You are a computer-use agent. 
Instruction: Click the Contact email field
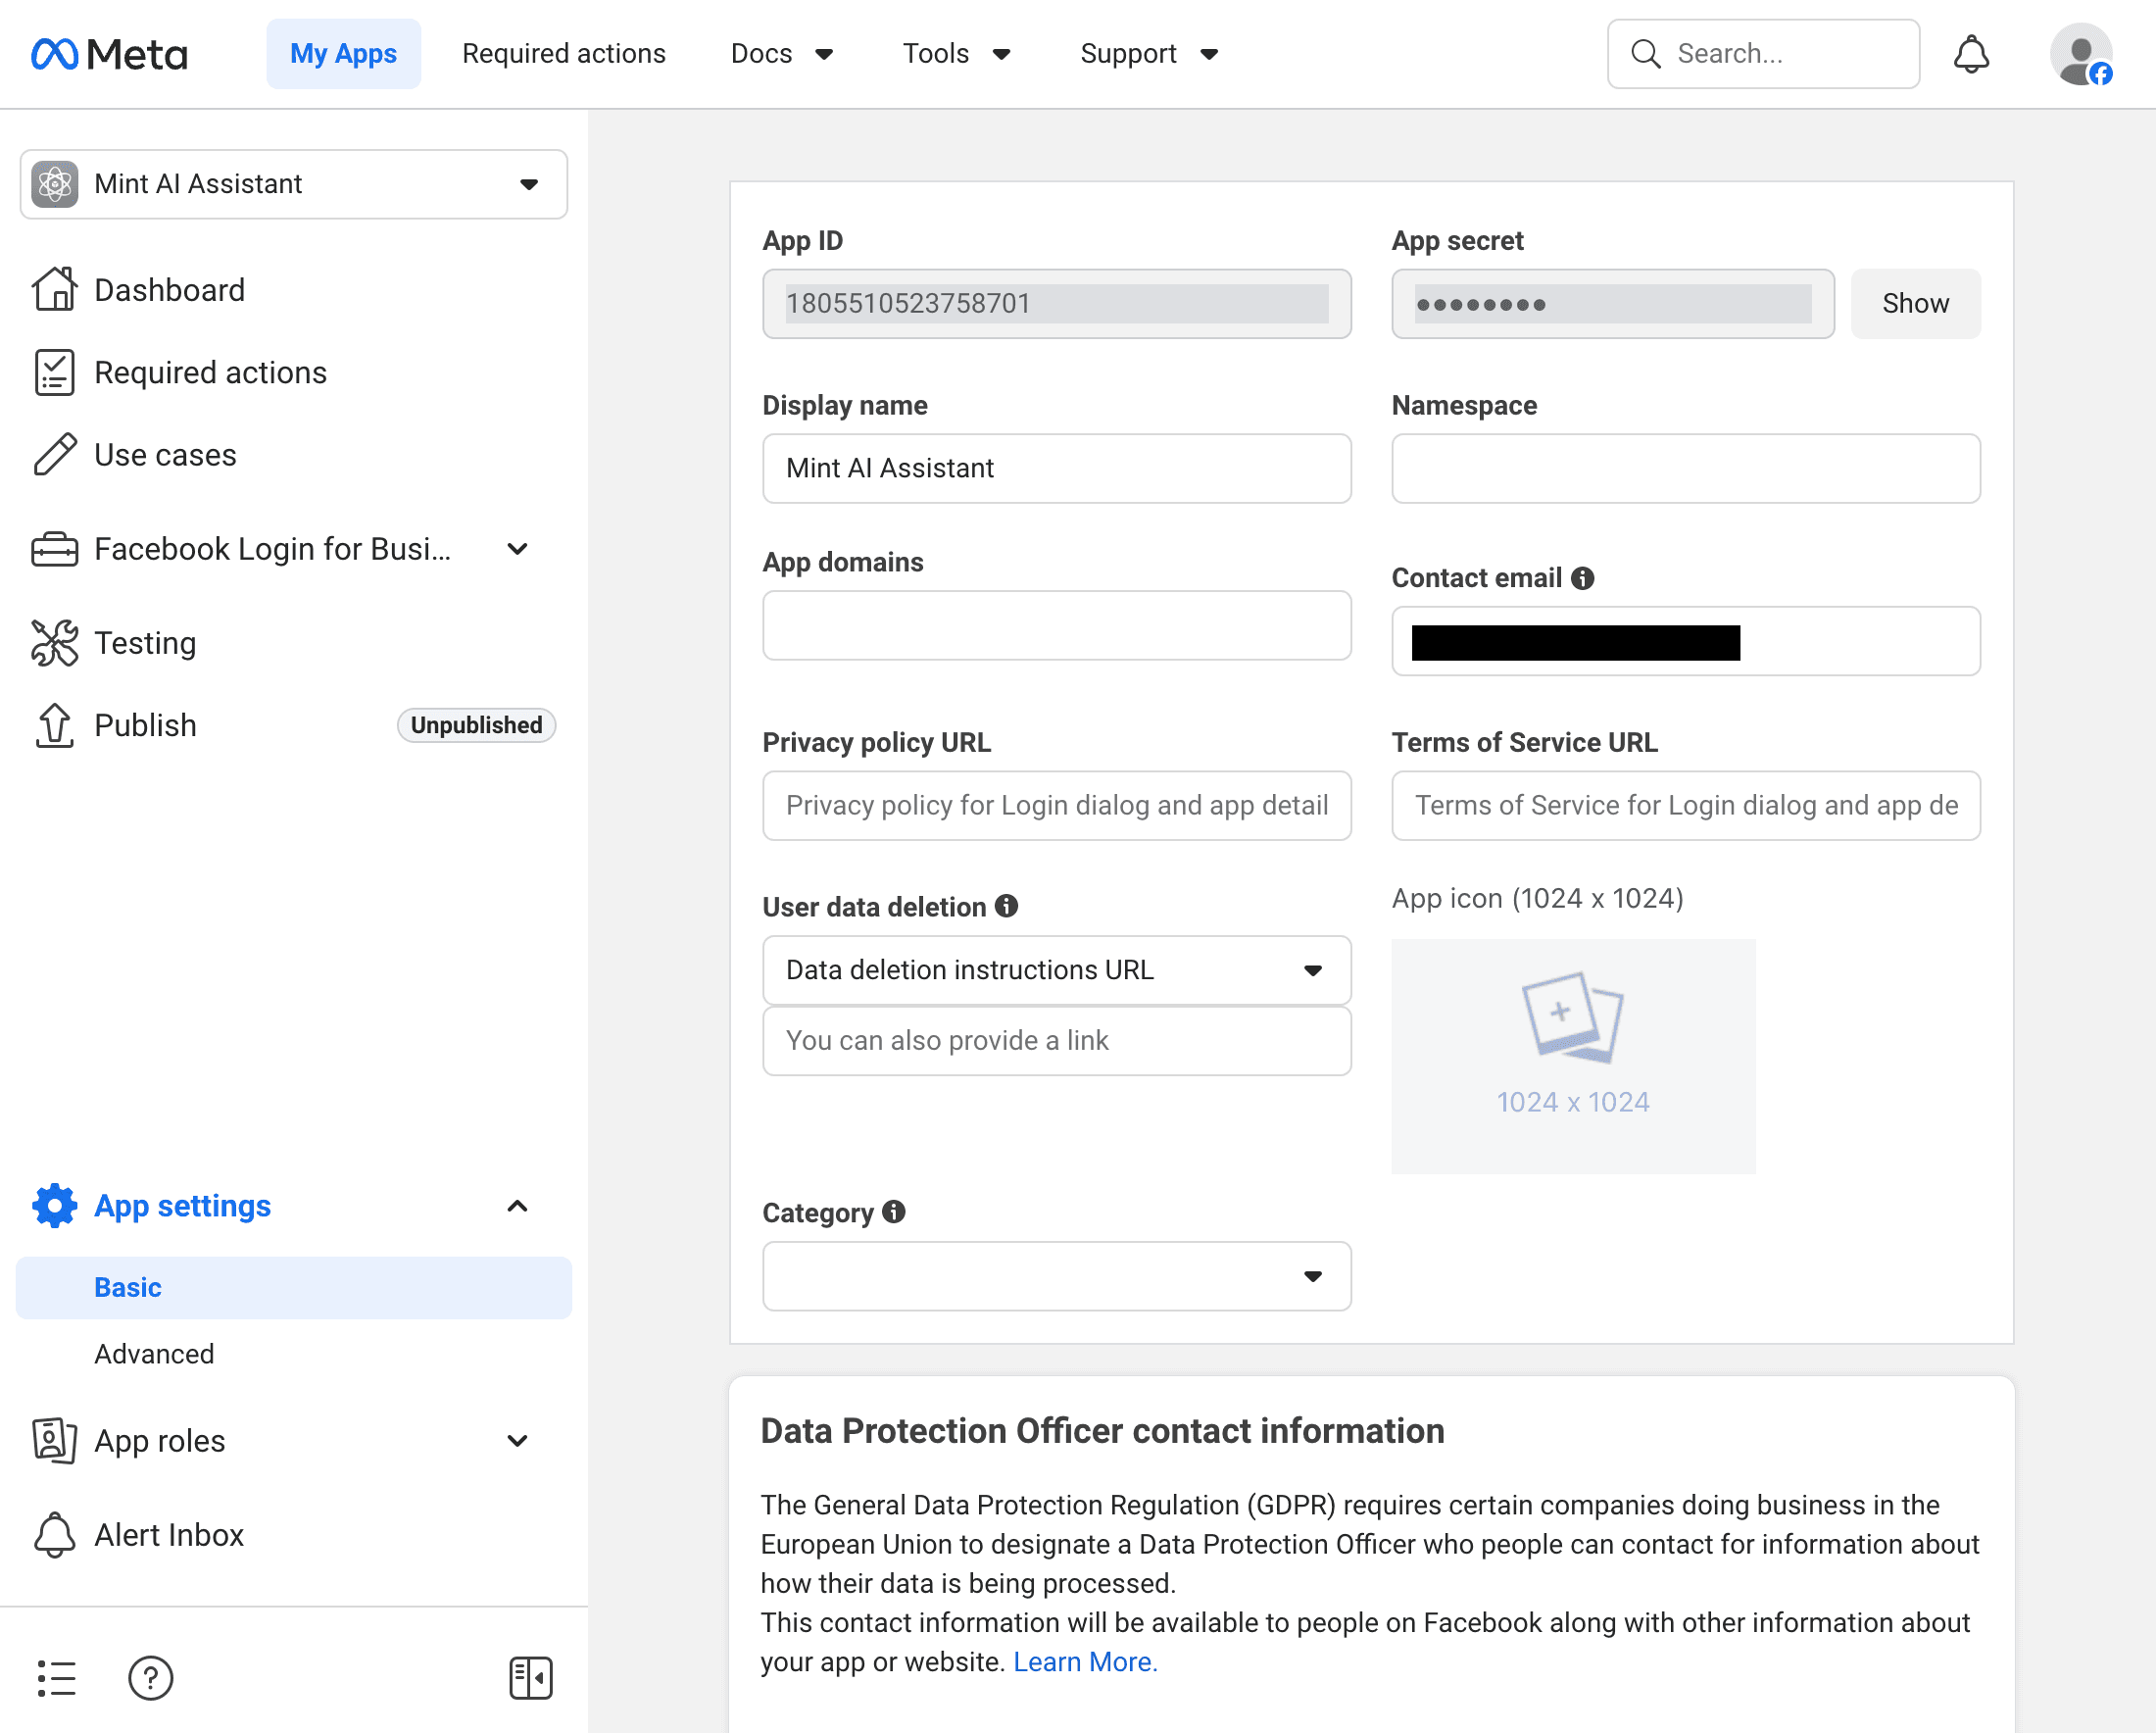tap(1685, 641)
